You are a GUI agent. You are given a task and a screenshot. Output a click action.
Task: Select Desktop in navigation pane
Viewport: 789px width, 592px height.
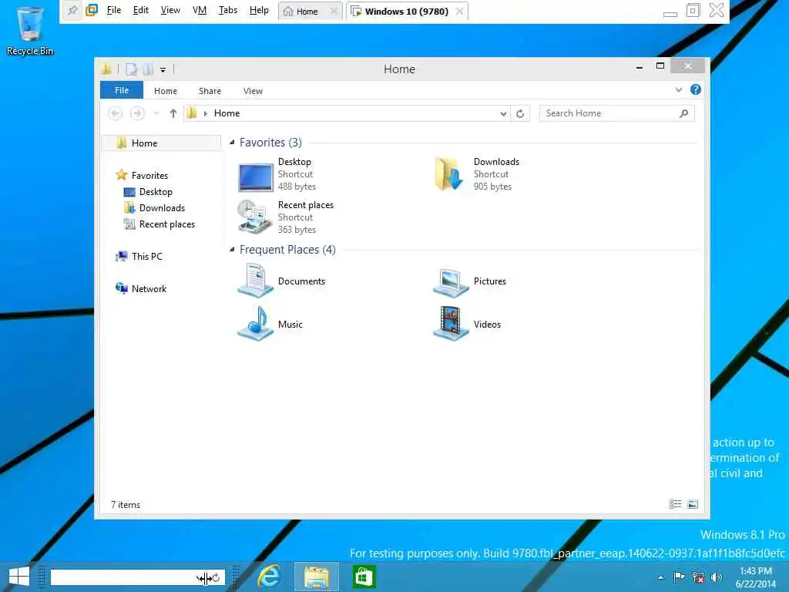tap(156, 192)
